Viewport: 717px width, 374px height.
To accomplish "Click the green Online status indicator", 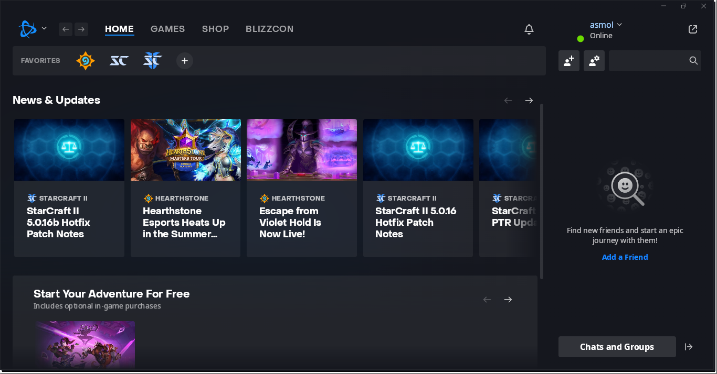I will pyautogui.click(x=581, y=39).
